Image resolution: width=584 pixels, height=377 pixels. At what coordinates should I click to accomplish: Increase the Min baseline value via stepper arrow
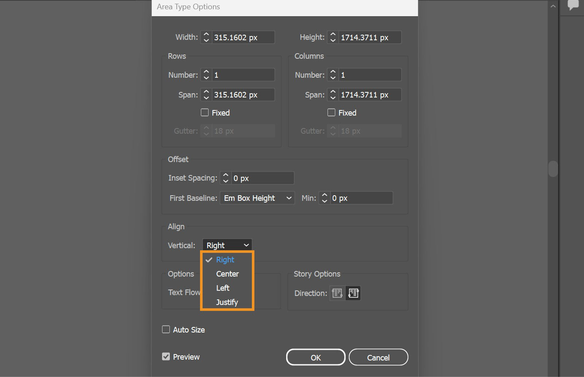324,196
